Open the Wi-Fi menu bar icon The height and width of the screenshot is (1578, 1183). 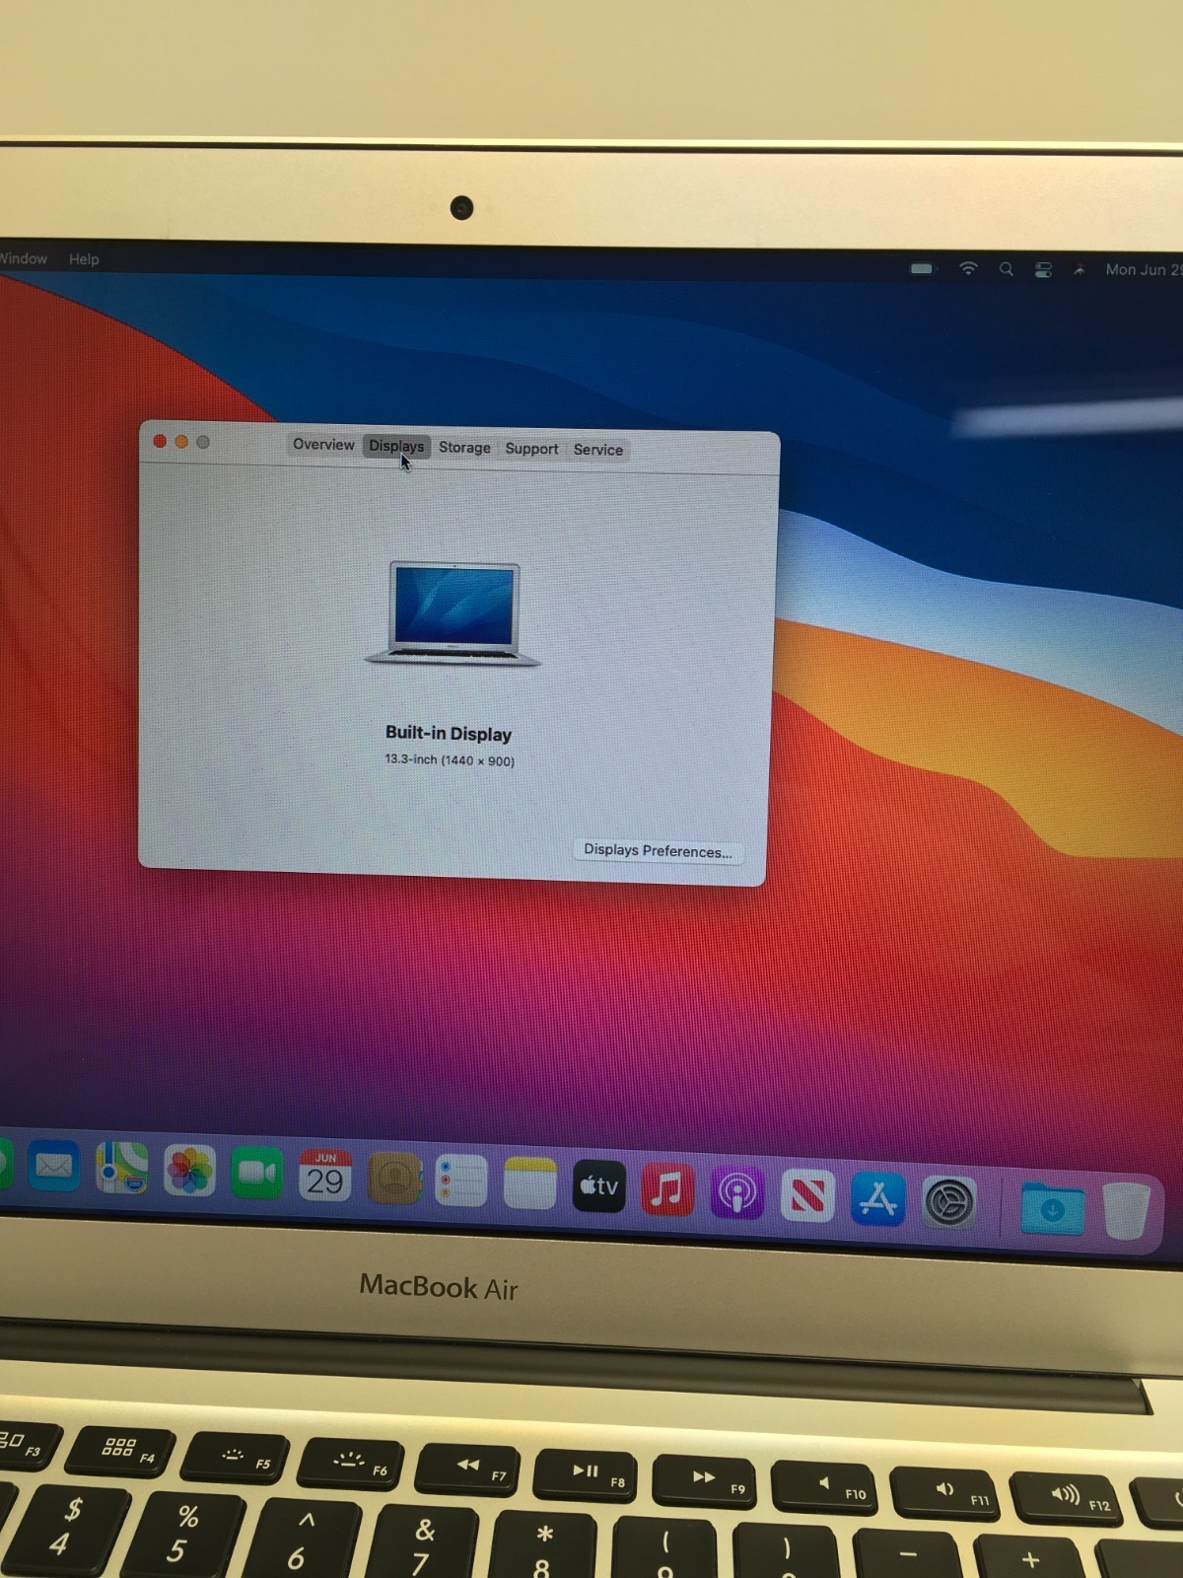pos(968,268)
